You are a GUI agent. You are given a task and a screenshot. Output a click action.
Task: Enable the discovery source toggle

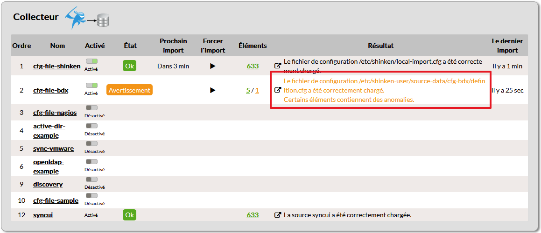coord(91,179)
